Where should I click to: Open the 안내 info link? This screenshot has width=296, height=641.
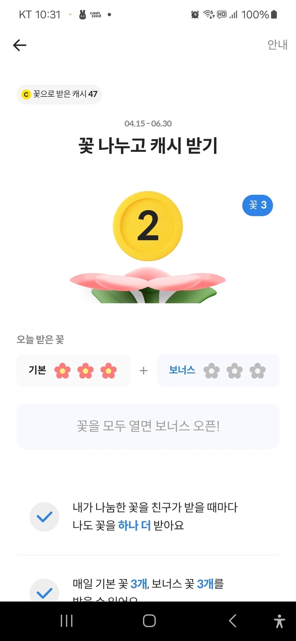click(277, 45)
